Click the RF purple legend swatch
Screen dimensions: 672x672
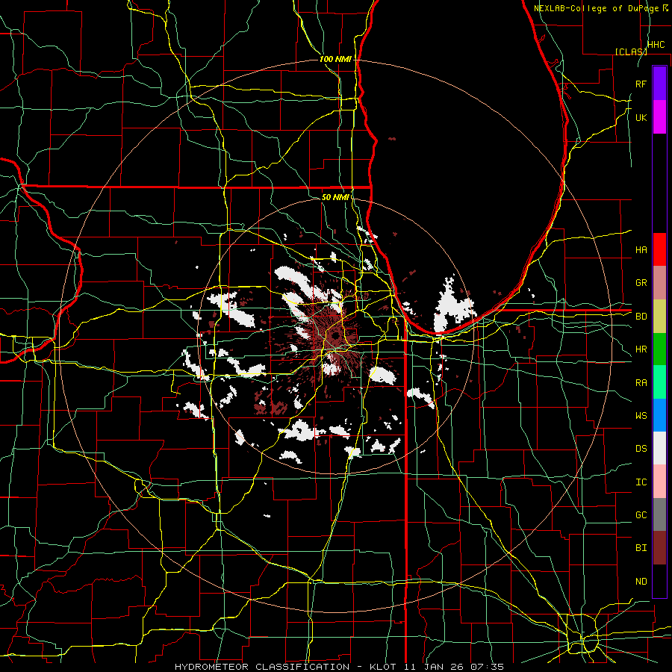659,83
